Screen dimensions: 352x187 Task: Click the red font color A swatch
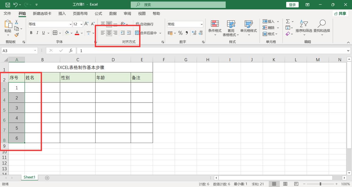tap(77, 33)
